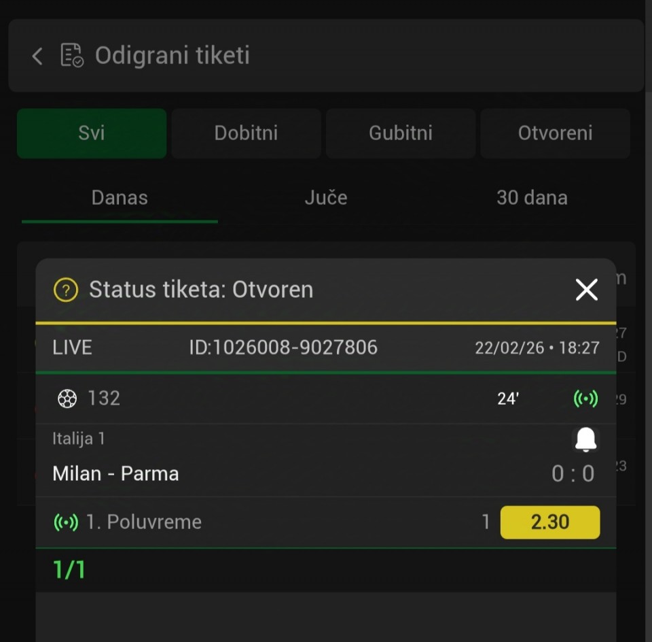Click the football icon next to 132
Image resolution: width=652 pixels, height=642 pixels.
pyautogui.click(x=67, y=399)
